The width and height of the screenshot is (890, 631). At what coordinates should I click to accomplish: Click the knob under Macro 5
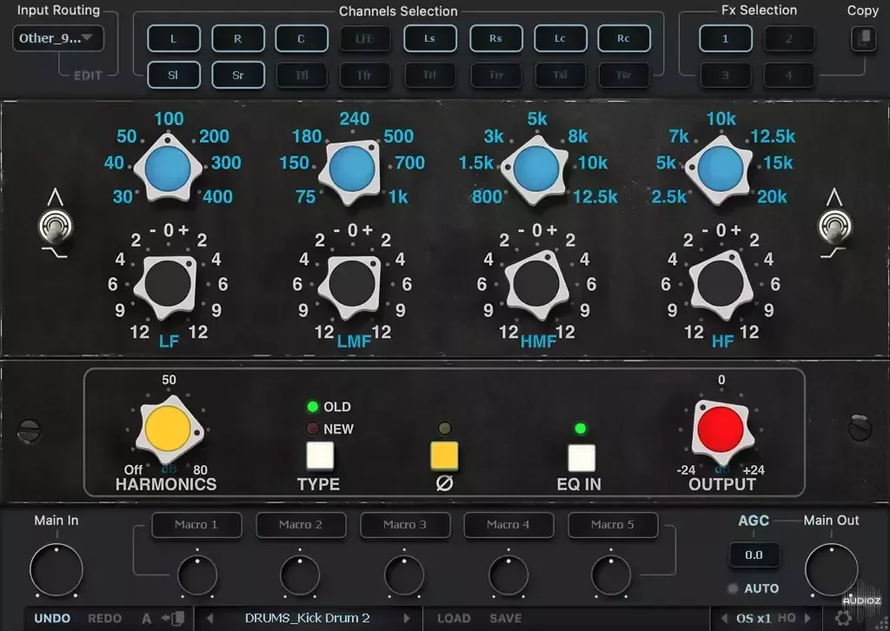611,575
